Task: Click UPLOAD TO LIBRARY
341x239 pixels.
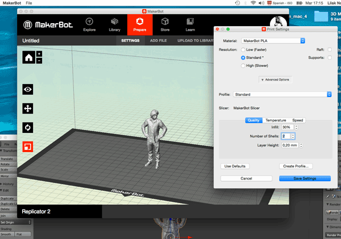Action: [x=196, y=41]
